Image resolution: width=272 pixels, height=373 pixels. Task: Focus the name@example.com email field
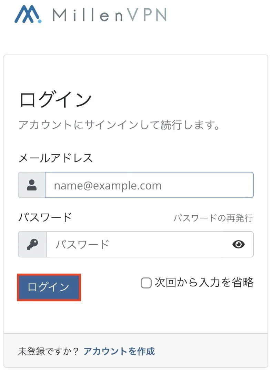pos(149,185)
